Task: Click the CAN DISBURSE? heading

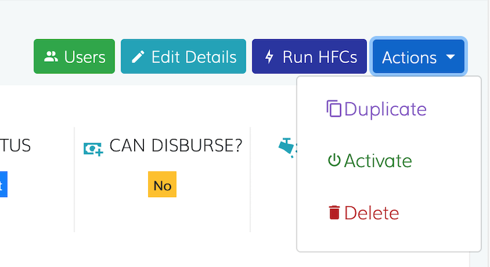Action: coord(176,146)
